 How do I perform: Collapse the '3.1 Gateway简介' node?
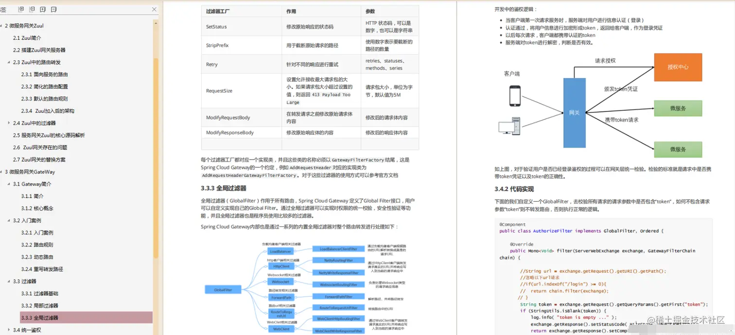click(9, 184)
